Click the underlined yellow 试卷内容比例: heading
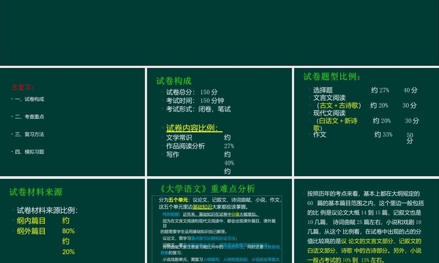Screen dimensions: 439x263 click(194, 128)
